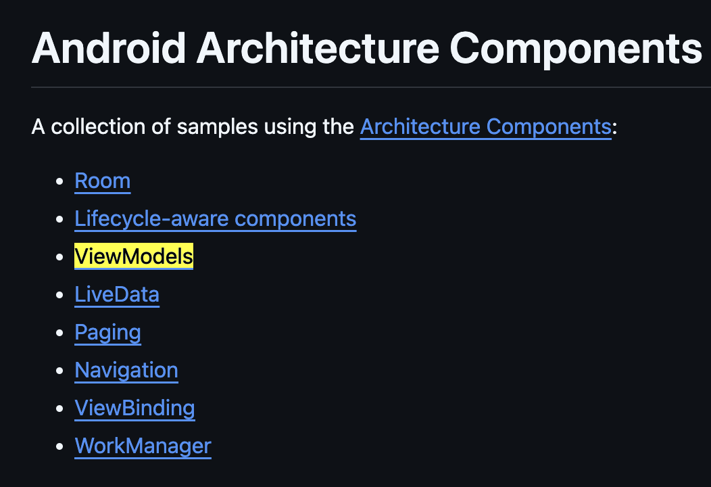
Task: Click the bullet beside Navigation
Action: click(x=59, y=371)
